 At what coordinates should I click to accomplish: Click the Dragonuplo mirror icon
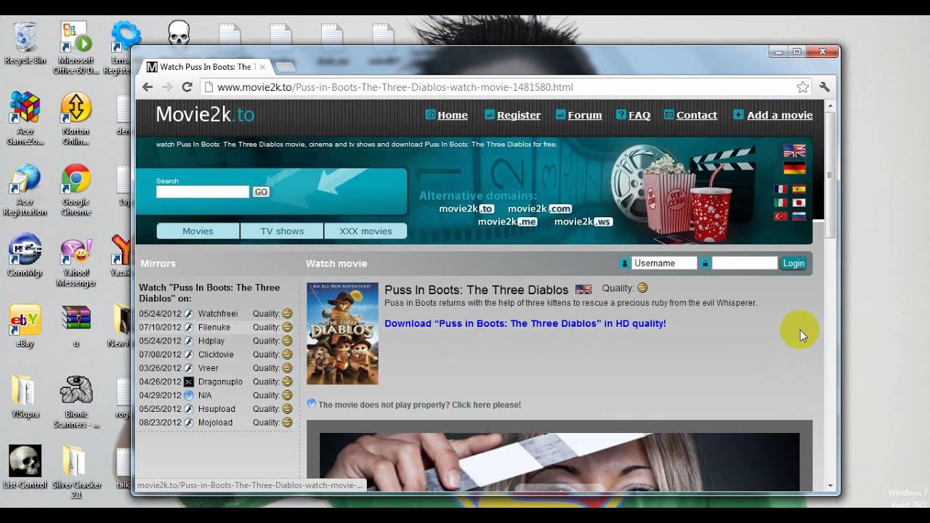coord(188,381)
